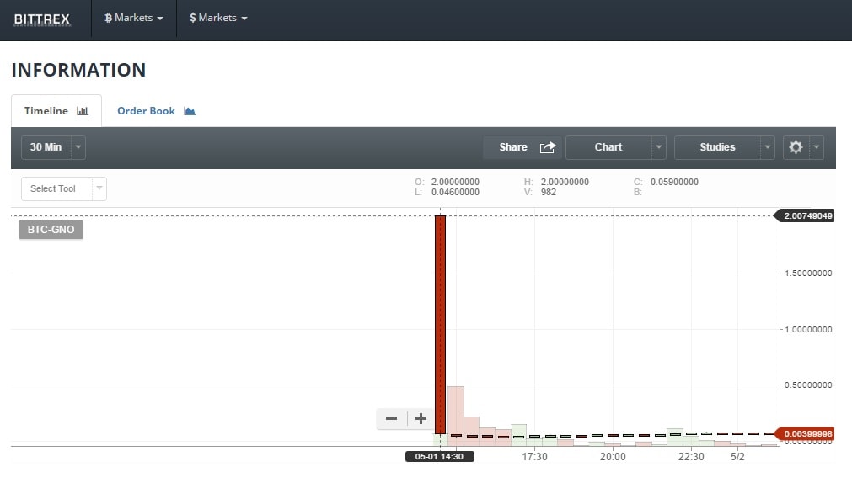Open the Select Tool dropdown
852x483 pixels.
[64, 188]
